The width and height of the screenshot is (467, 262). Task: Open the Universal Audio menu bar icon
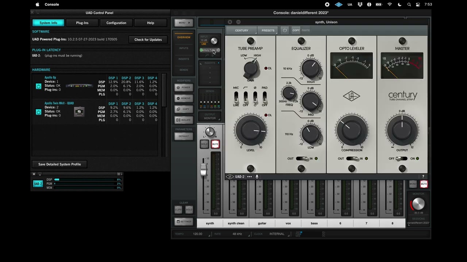click(x=339, y=4)
